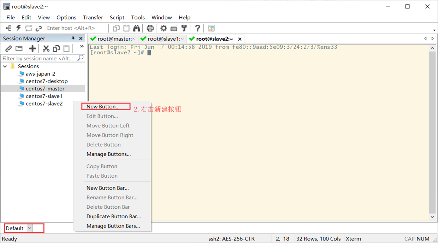The image size is (438, 243).
Task: Click the Paste clipboard icon in main toolbar
Action: point(126,28)
